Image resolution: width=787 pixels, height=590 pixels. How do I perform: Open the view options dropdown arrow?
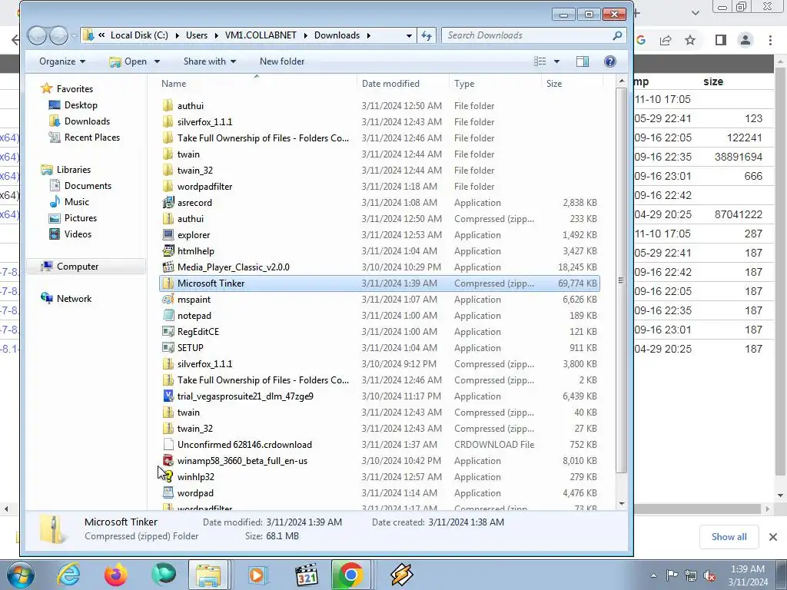556,61
